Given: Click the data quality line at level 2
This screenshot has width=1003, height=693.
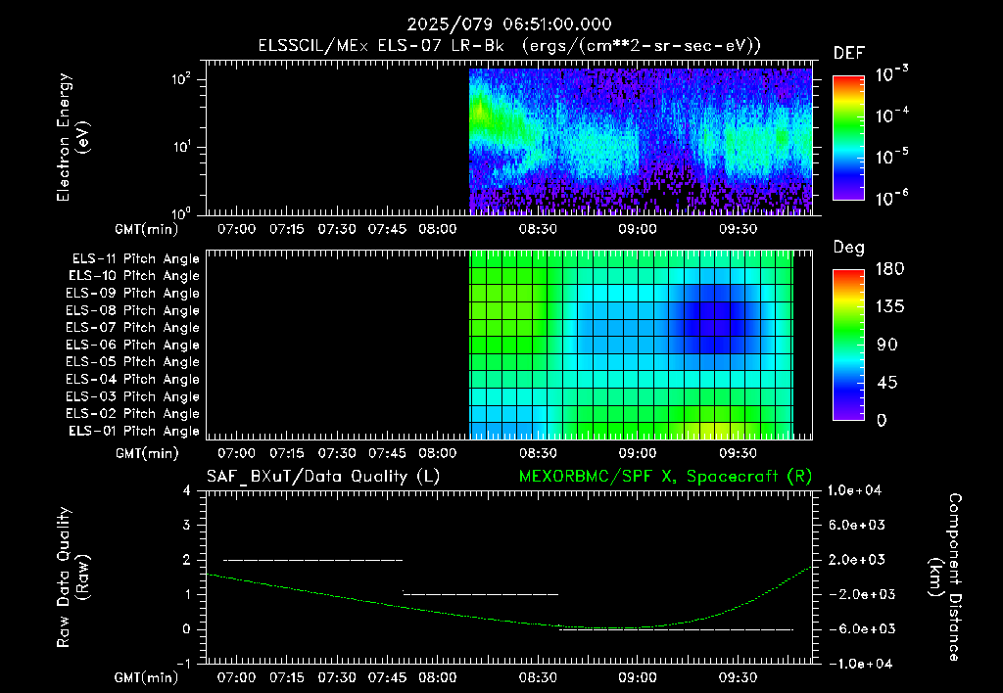Looking at the screenshot, I should pyautogui.click(x=312, y=560).
